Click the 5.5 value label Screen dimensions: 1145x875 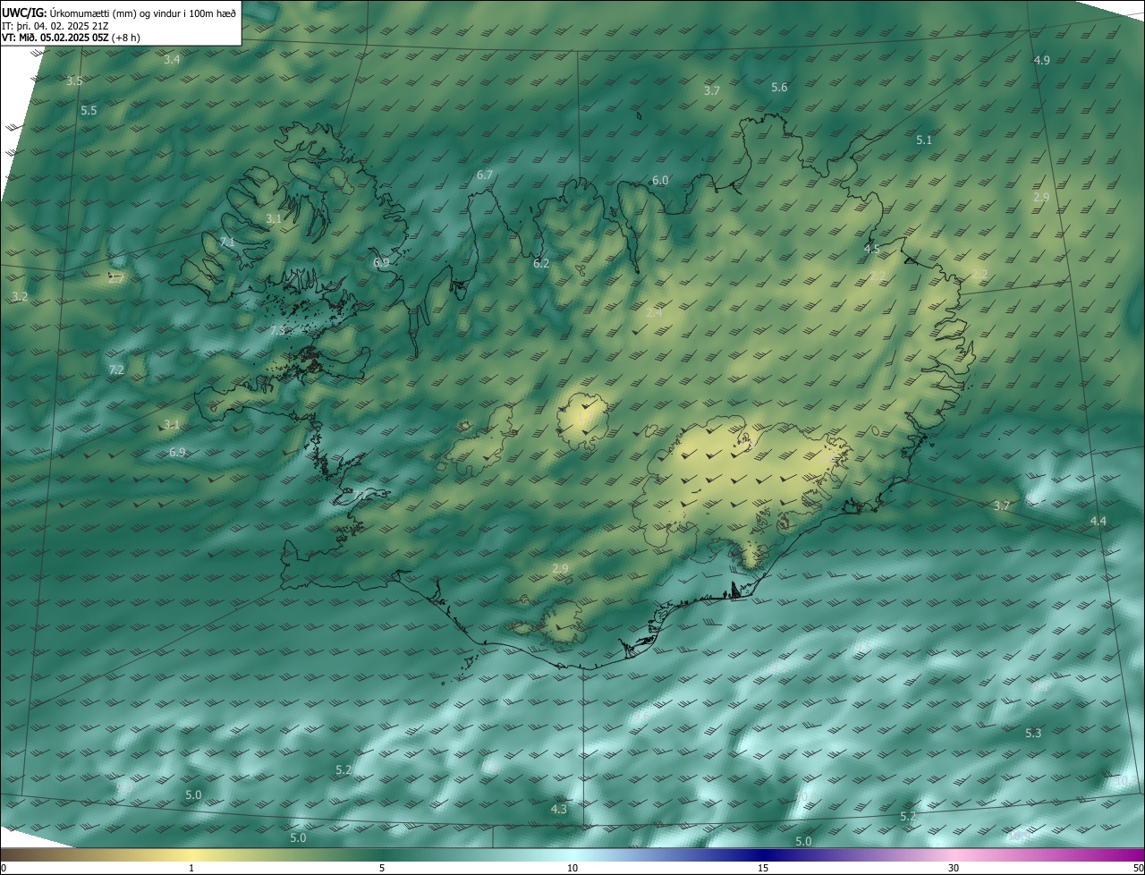[x=89, y=110]
